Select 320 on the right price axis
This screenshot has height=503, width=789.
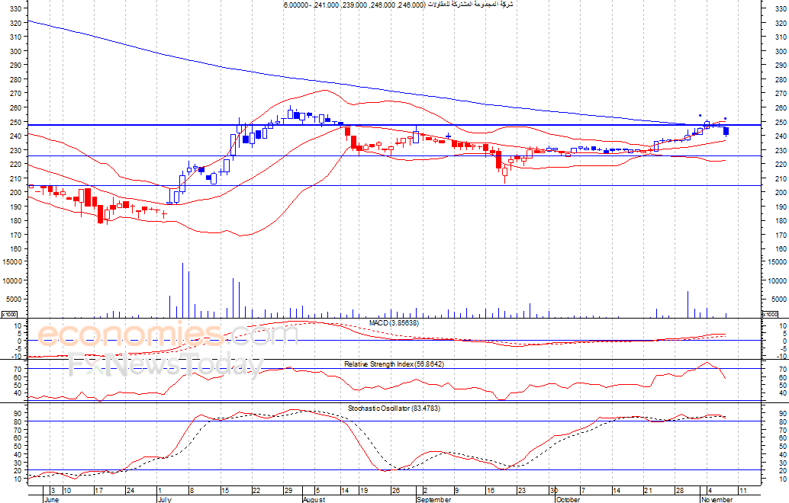[x=781, y=23]
